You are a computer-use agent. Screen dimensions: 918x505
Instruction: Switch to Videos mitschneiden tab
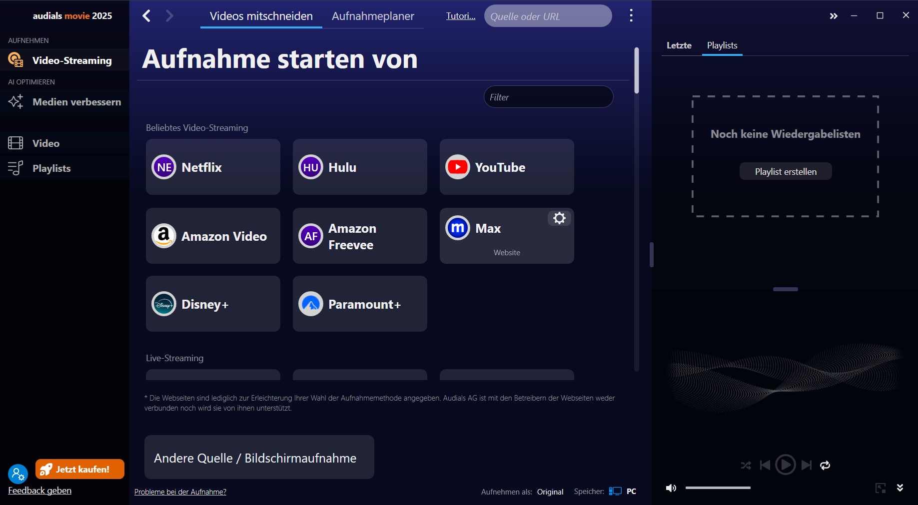[x=261, y=16]
